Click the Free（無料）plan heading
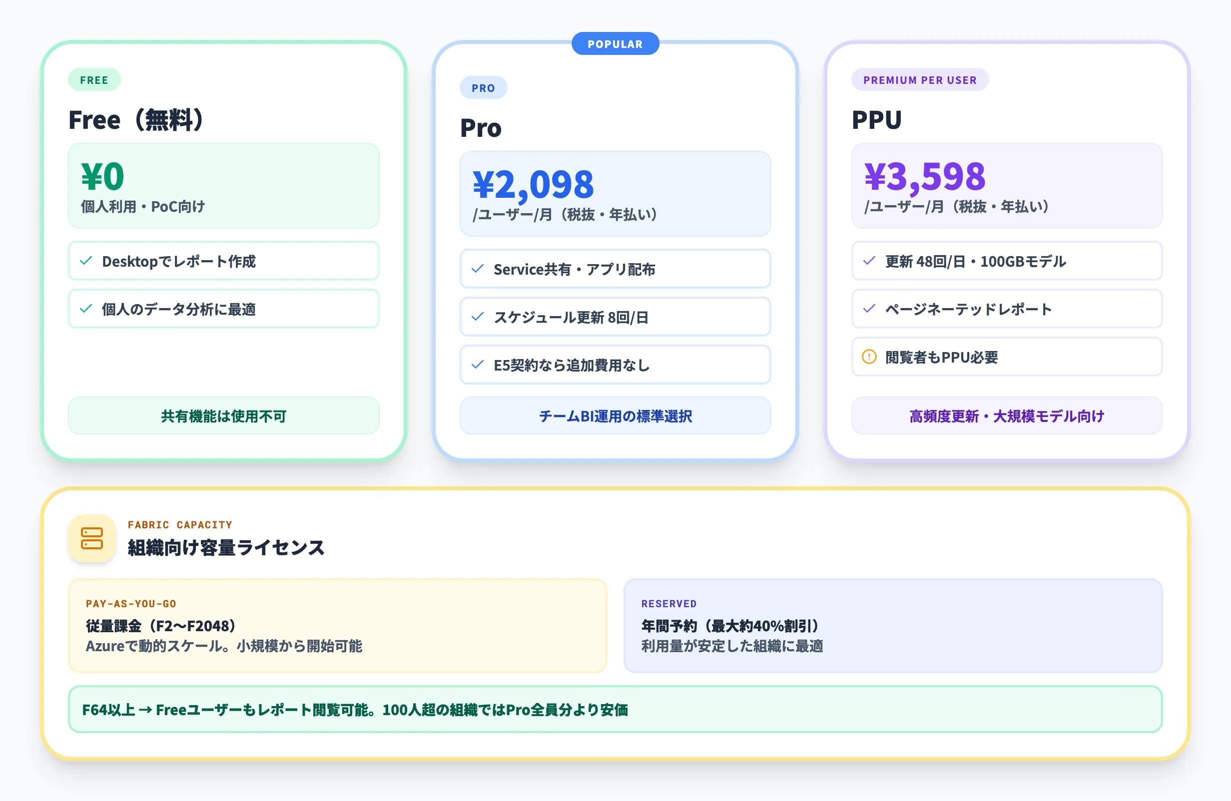The height and width of the screenshot is (801, 1231). (x=136, y=120)
